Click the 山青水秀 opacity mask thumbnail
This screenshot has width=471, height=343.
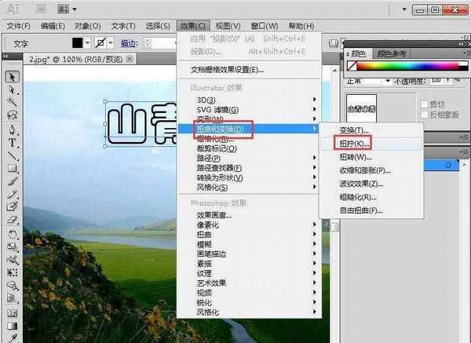click(362, 108)
